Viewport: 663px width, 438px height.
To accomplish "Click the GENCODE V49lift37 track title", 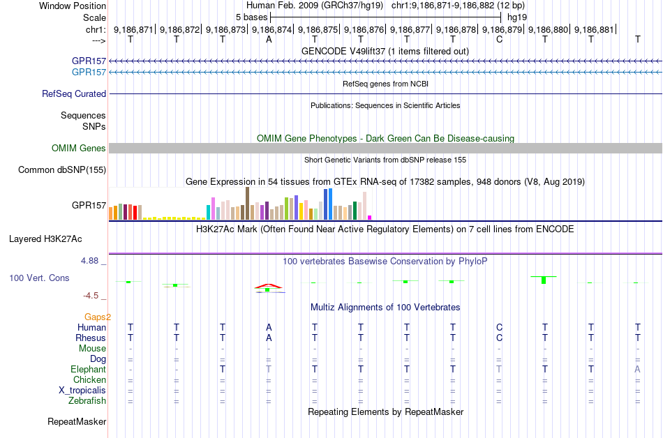I will (385, 51).
